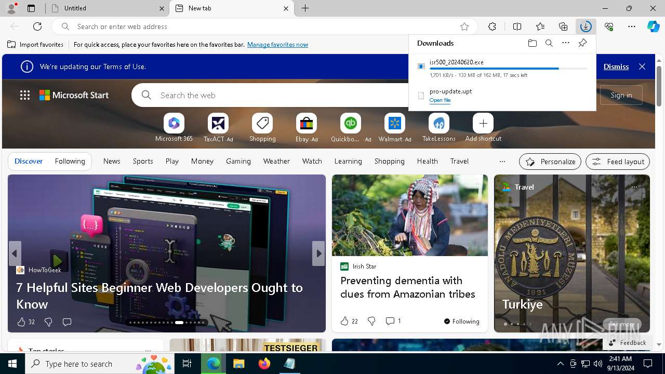The height and width of the screenshot is (374, 665).
Task: Open downloads folder icon
Action: [532, 43]
